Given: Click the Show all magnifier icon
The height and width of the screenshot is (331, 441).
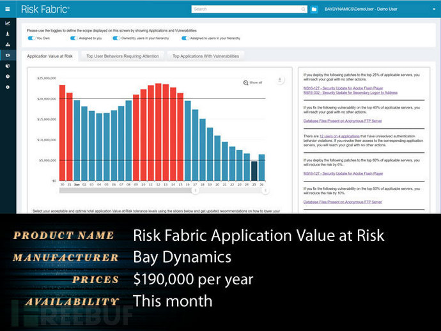Looking at the screenshot, I should 245,82.
